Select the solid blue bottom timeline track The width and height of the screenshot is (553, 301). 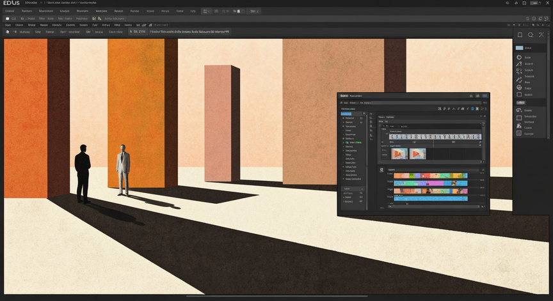tap(431, 199)
